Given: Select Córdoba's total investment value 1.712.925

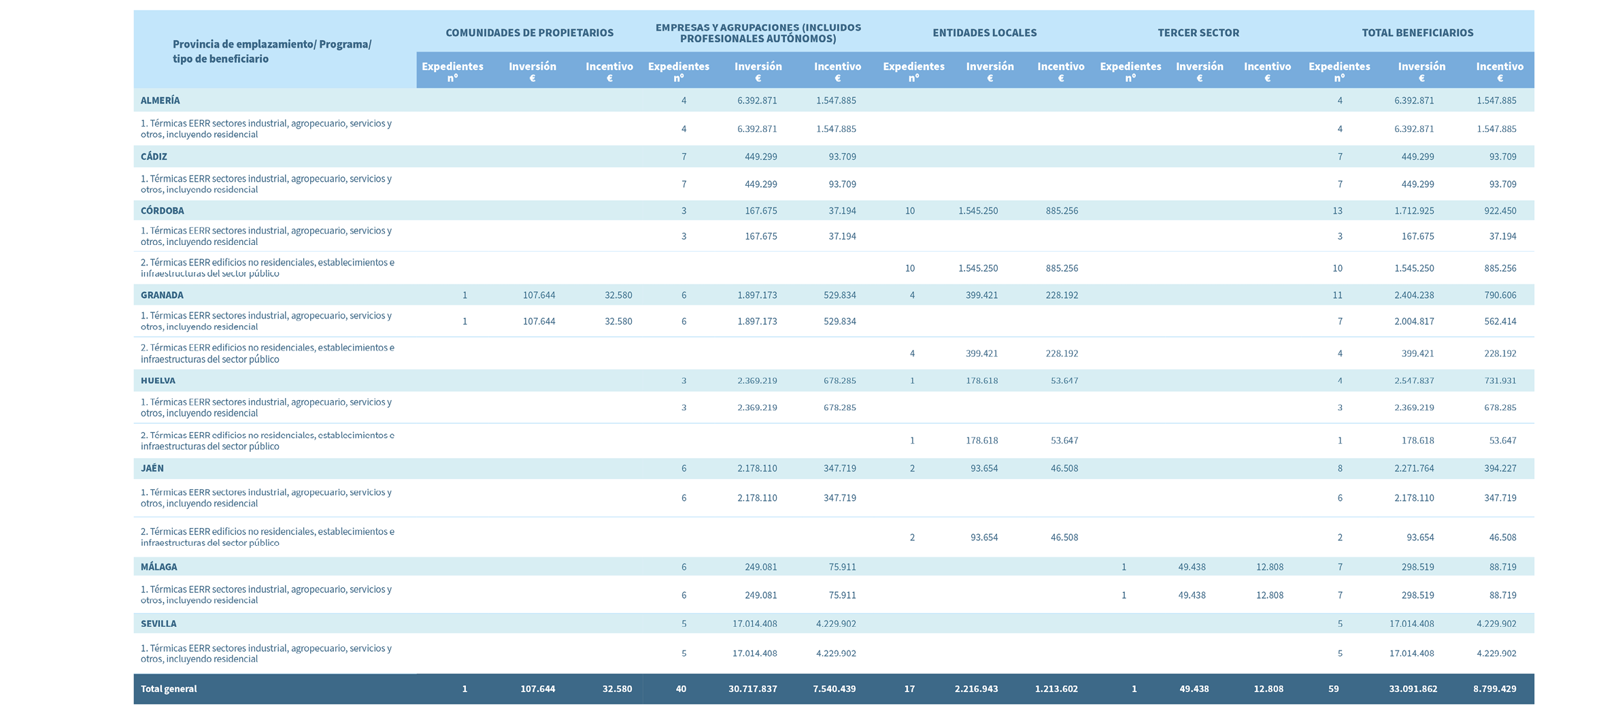Looking at the screenshot, I should pos(1414,210).
